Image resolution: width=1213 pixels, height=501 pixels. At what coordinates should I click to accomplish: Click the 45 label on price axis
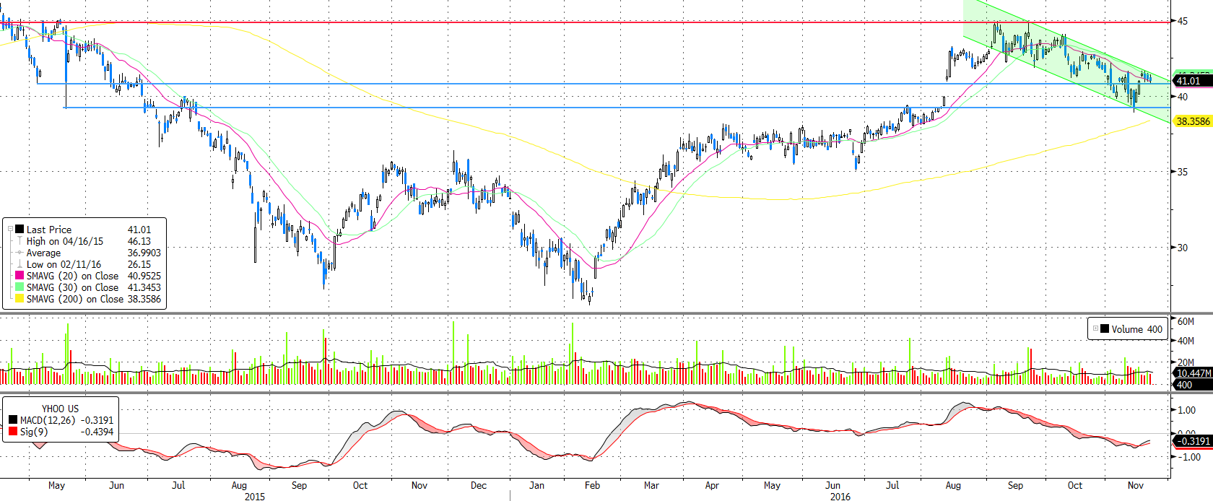[x=1183, y=21]
